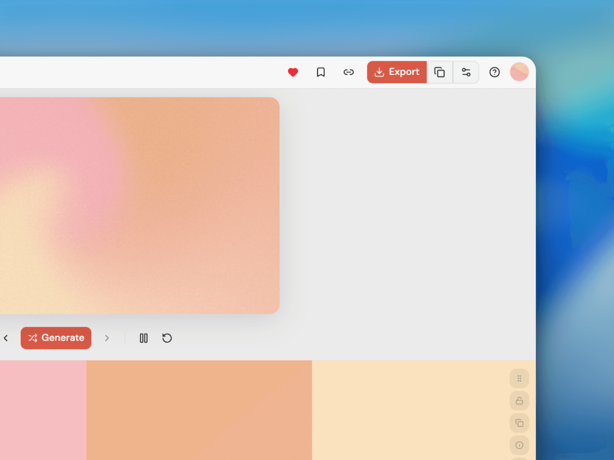Image resolution: width=614 pixels, height=460 pixels.
Task: Click the drag handle on the cream swatch
Action: pyautogui.click(x=519, y=379)
